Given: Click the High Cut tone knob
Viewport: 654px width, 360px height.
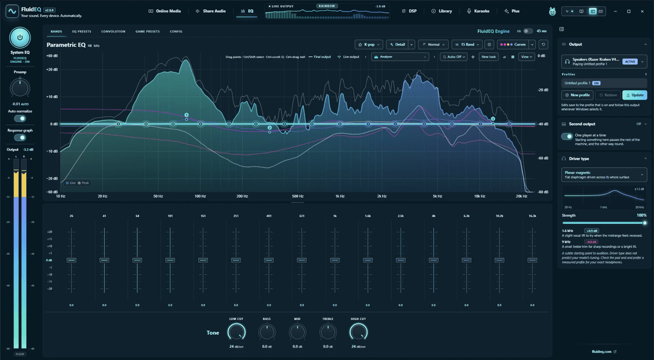Looking at the screenshot, I should [x=358, y=331].
